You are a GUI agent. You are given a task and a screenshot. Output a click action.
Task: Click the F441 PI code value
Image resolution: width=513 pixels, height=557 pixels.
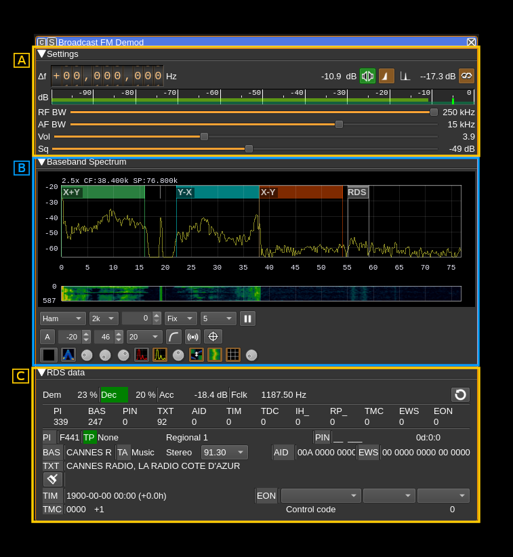(69, 438)
